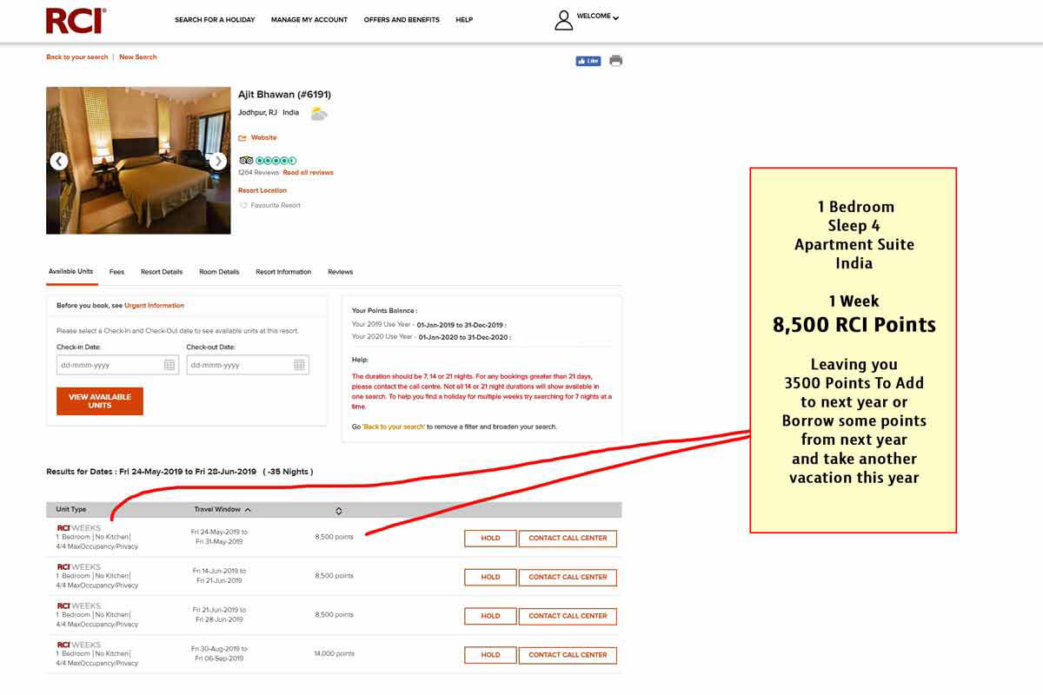Click Hold for 24-May-2019 unit

pyautogui.click(x=490, y=539)
